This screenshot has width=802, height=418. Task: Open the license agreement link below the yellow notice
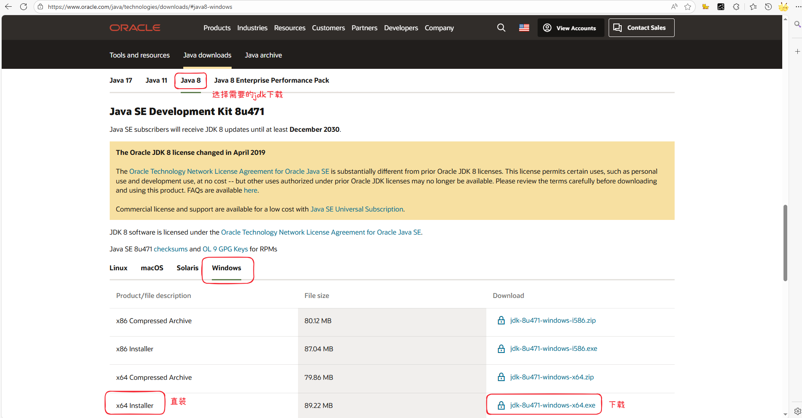[321, 232]
